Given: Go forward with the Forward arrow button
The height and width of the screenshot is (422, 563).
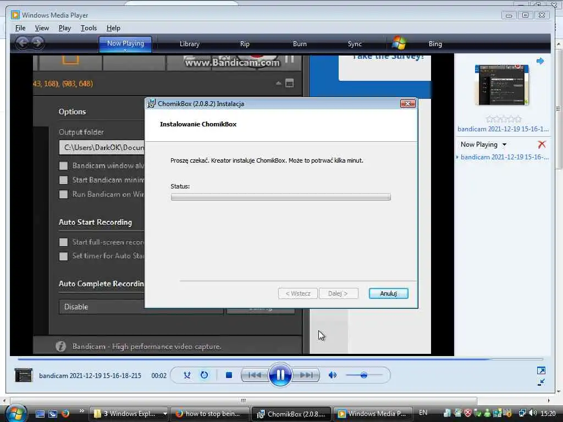Looking at the screenshot, I should coord(37,43).
